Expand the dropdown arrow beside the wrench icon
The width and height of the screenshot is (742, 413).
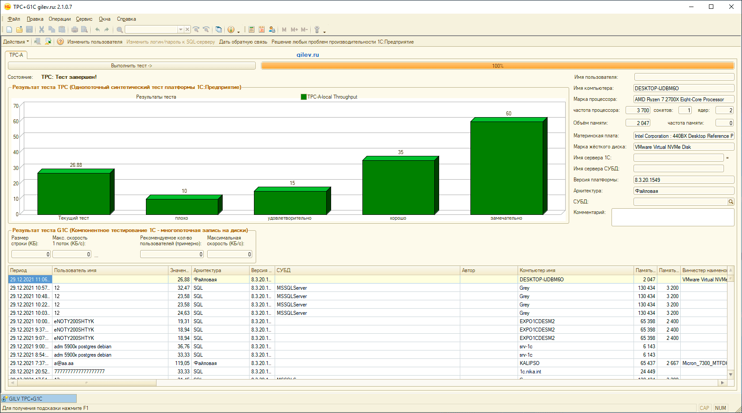click(324, 32)
